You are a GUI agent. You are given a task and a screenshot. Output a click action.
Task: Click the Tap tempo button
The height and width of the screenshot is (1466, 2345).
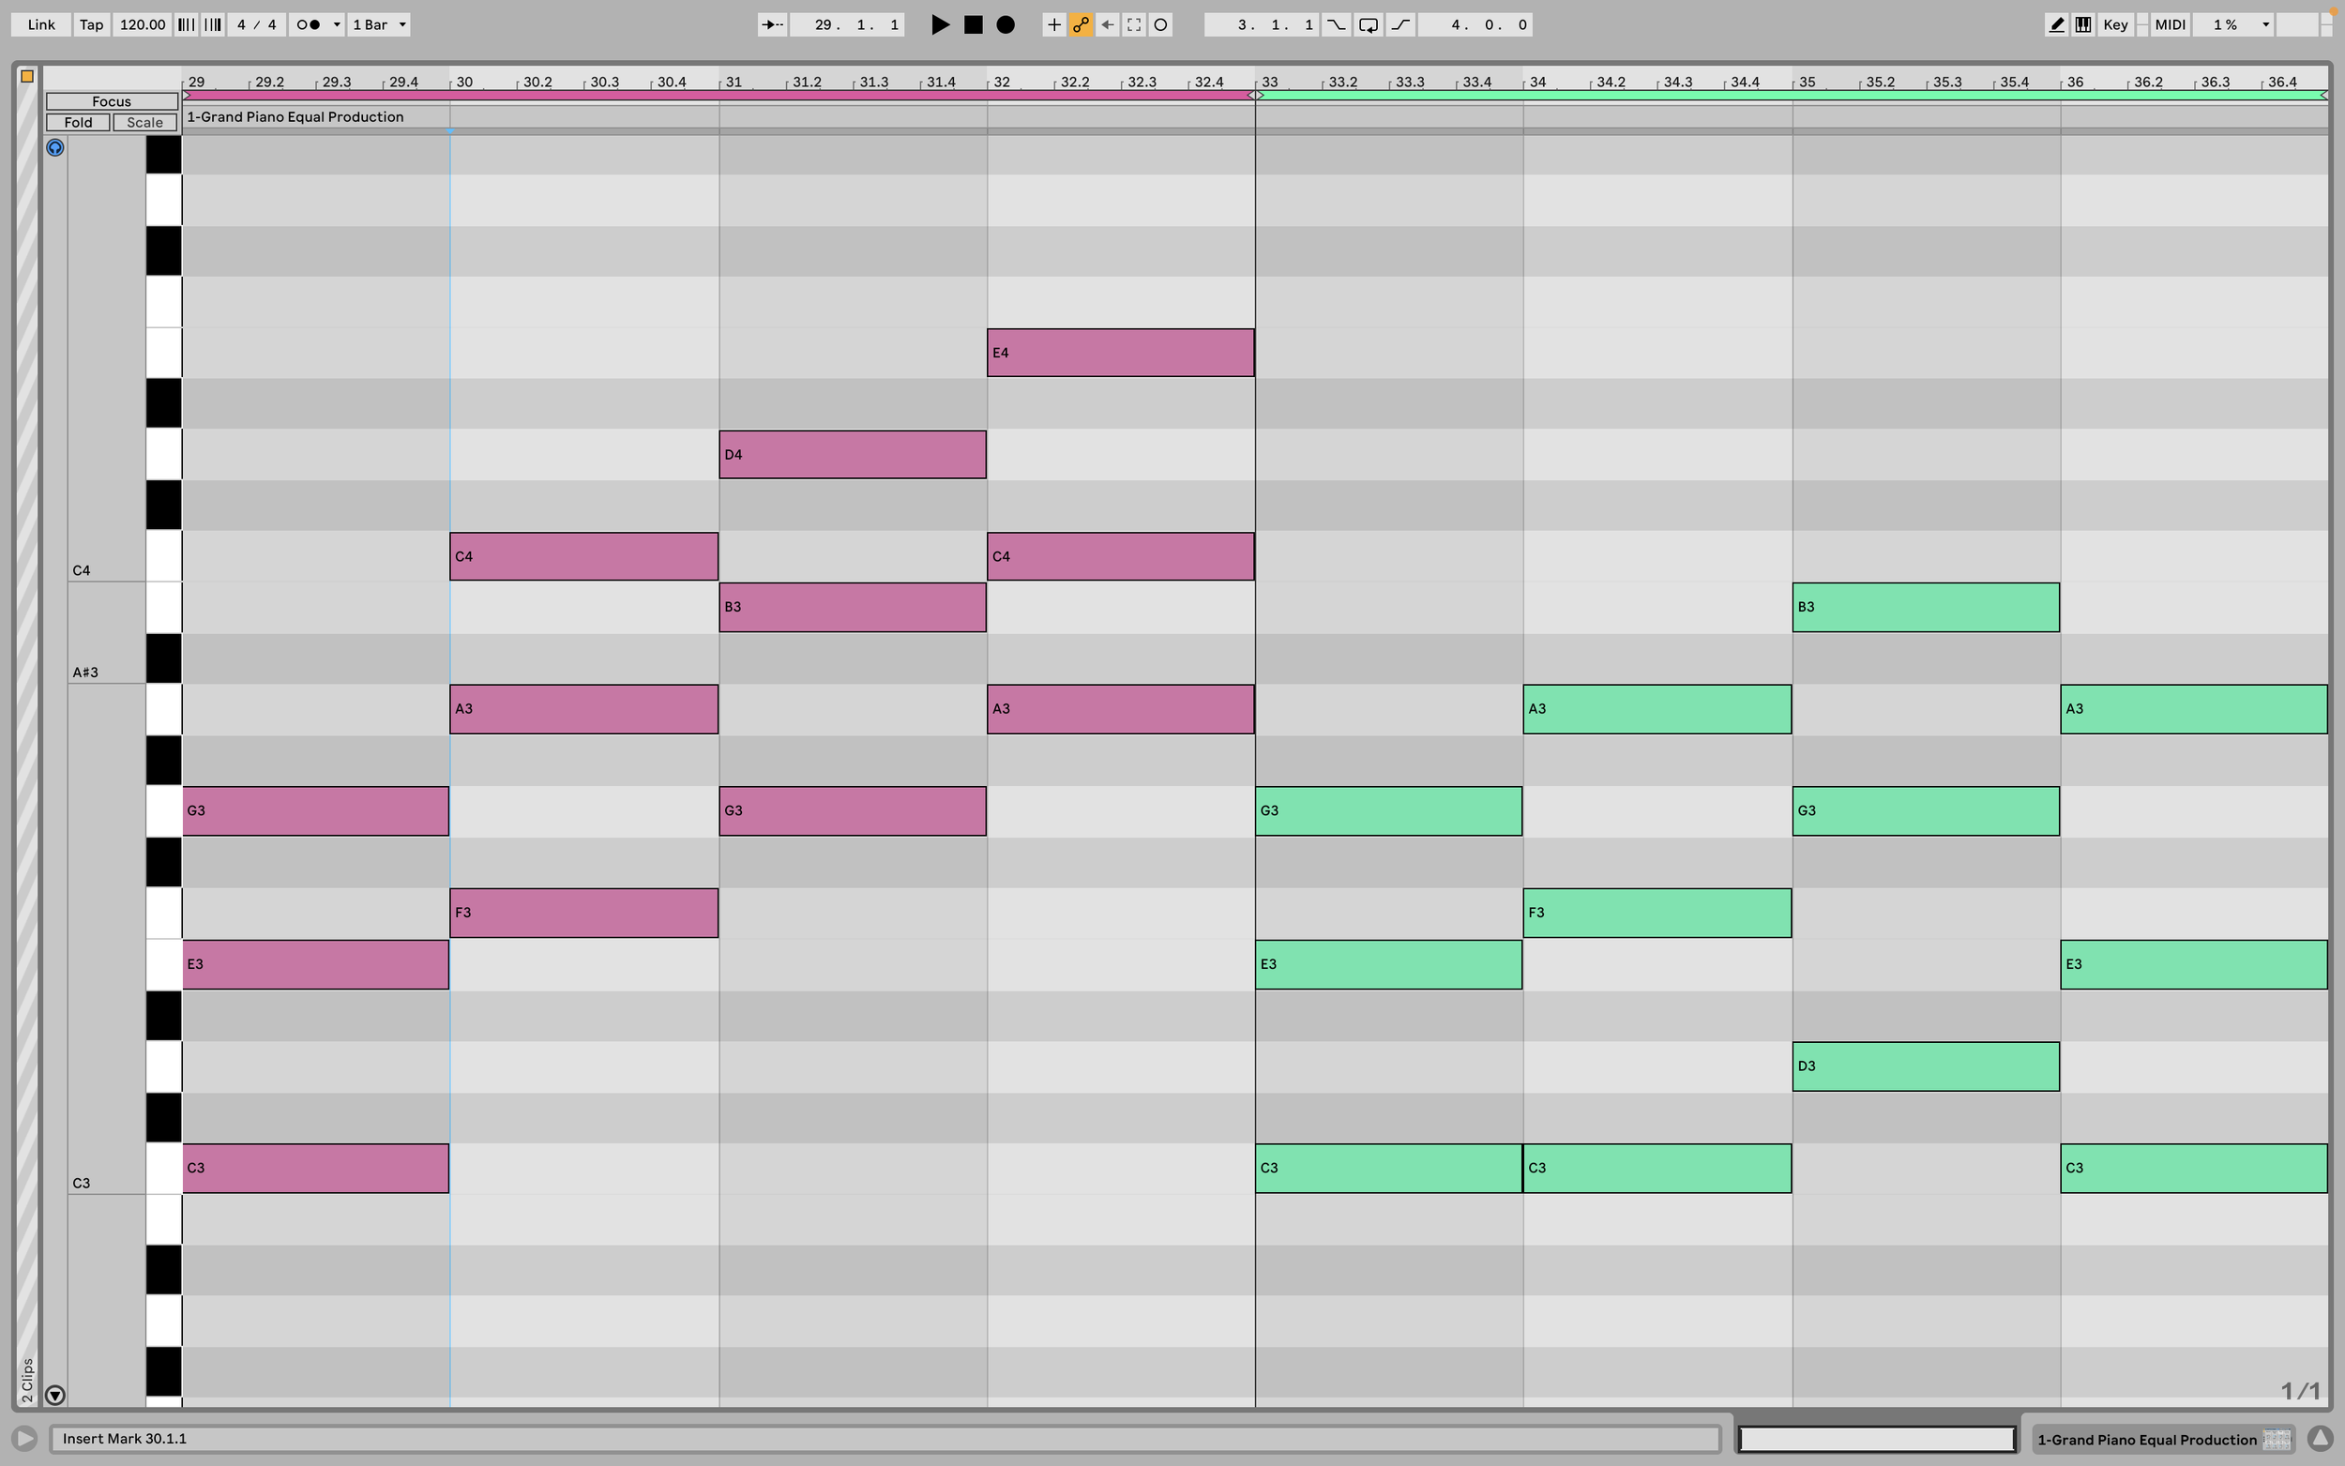coord(91,25)
